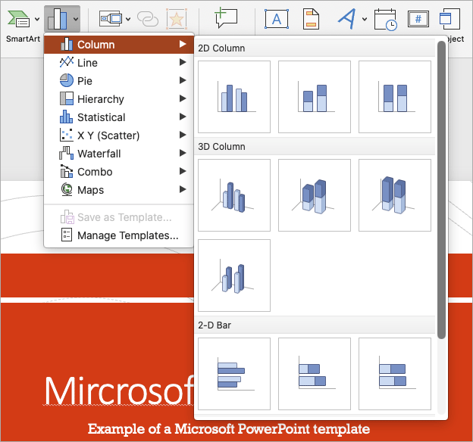Choose the 2-D Clustered Bar chart

point(234,374)
